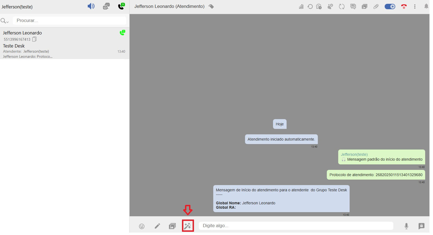Toggle the notification bell
Screen dimensions: 433x235
point(426,6)
